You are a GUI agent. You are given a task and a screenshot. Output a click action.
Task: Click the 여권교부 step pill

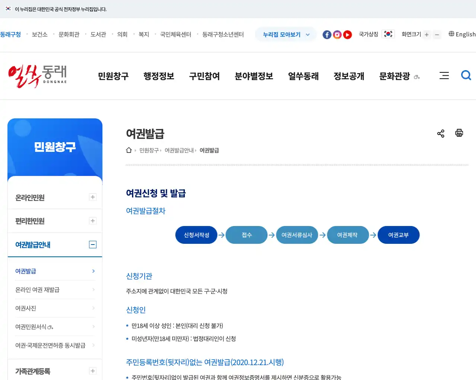(398, 235)
